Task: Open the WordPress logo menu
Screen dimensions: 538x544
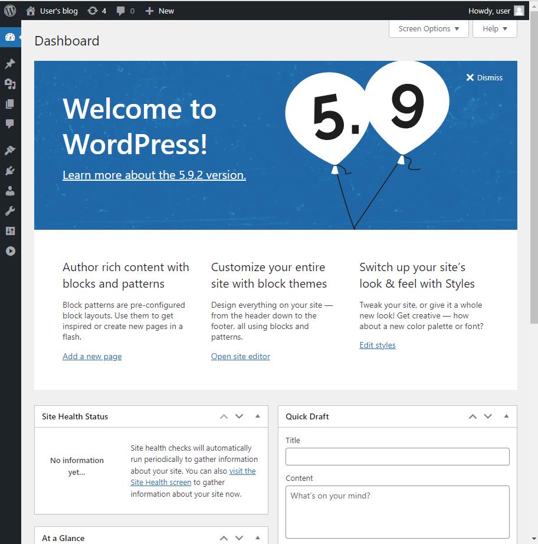Action: [x=10, y=11]
